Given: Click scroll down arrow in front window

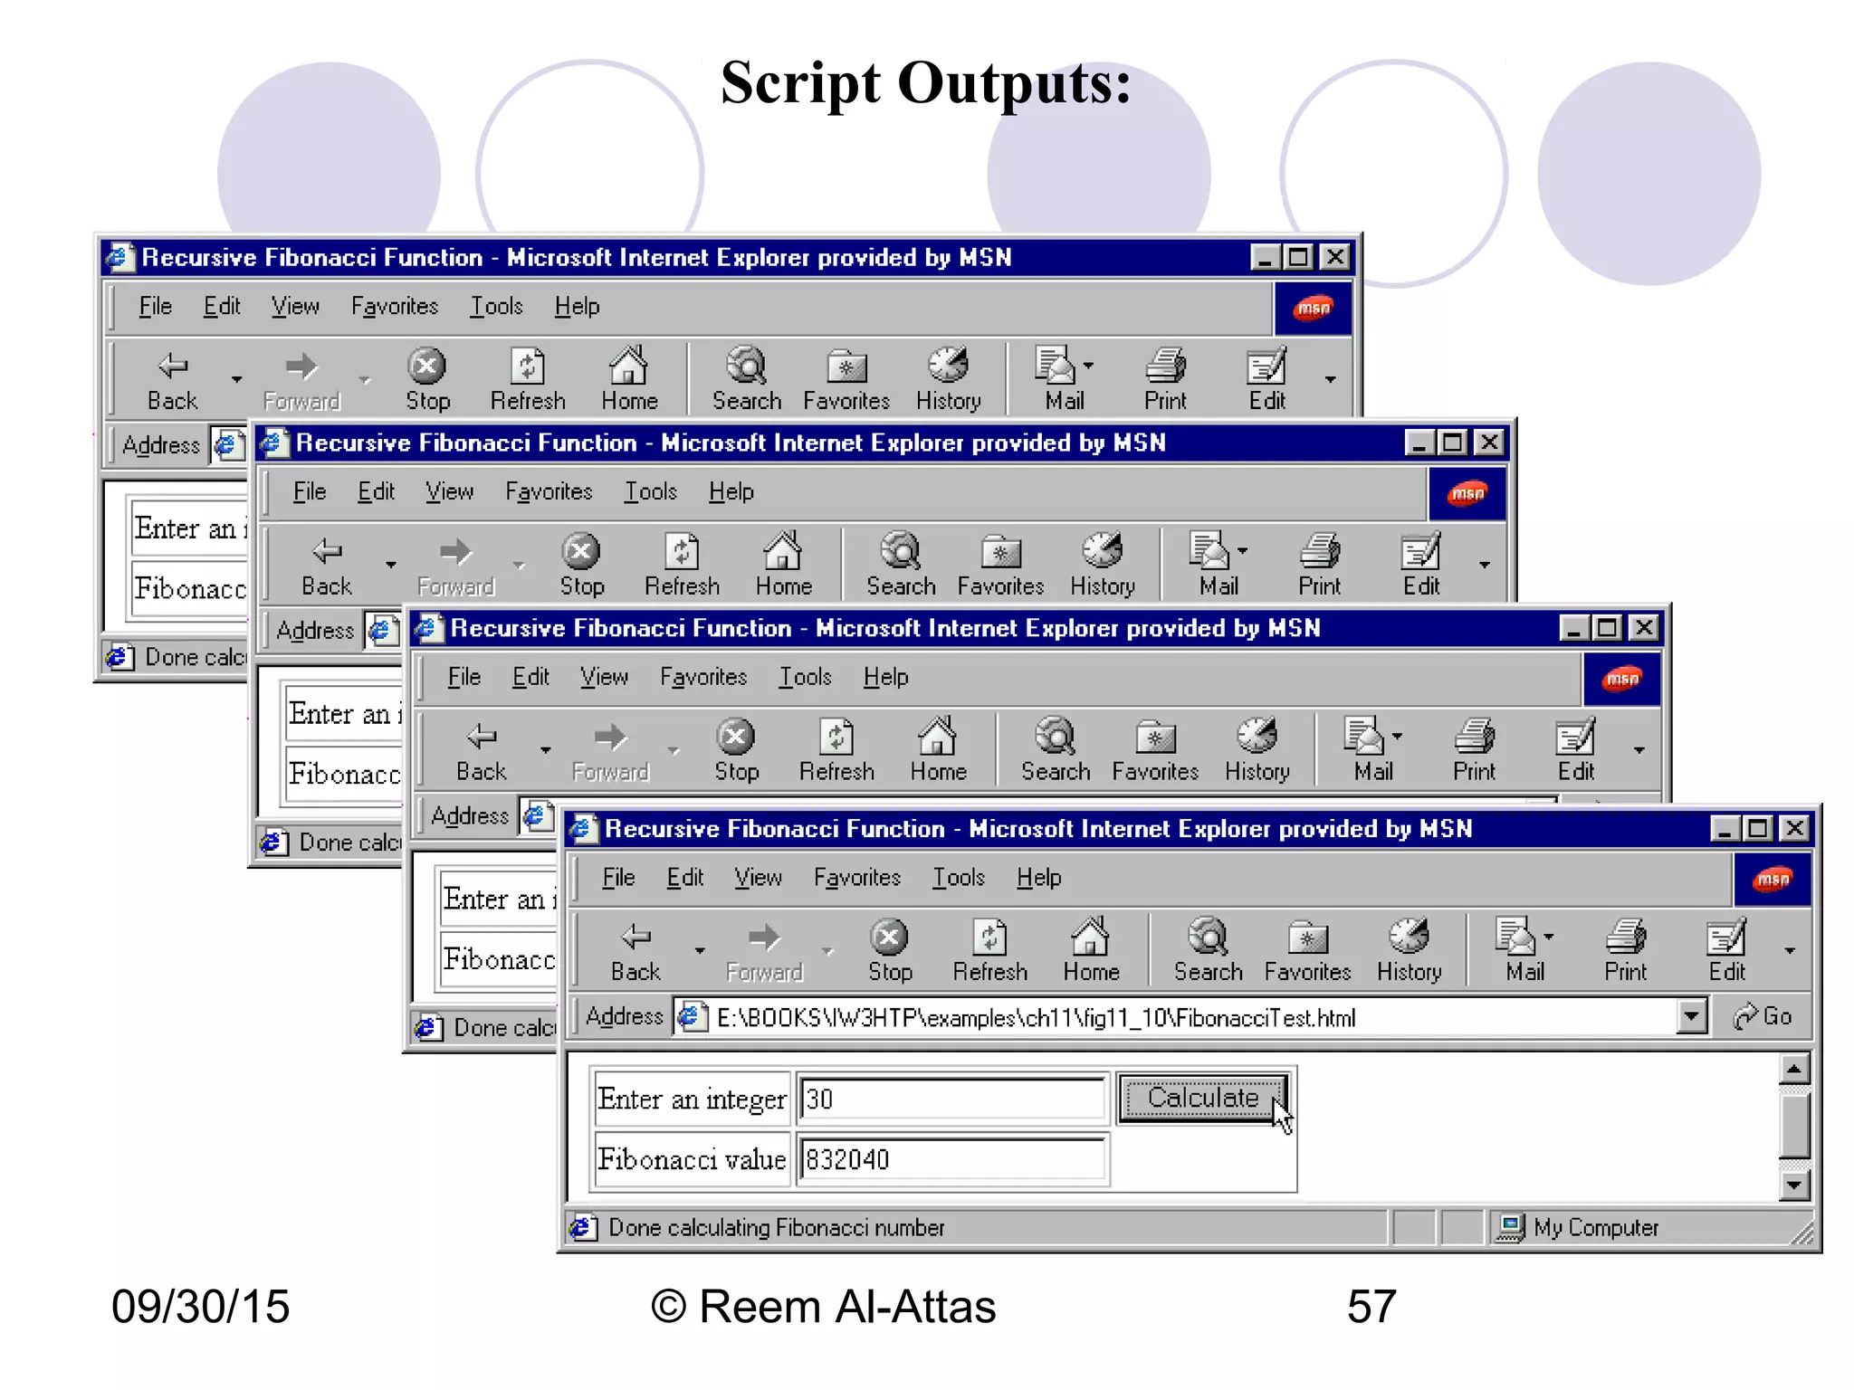Looking at the screenshot, I should point(1793,1185).
